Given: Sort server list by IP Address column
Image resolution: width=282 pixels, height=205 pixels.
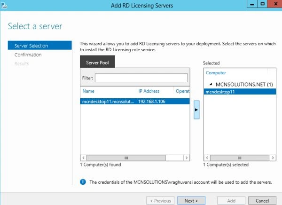Looking at the screenshot, I should 149,91.
